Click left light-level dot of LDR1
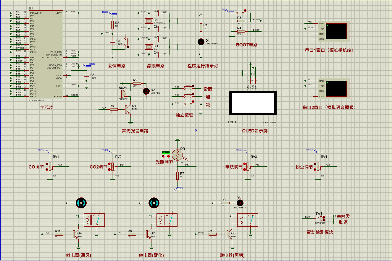392x261 pixels. click(x=163, y=156)
